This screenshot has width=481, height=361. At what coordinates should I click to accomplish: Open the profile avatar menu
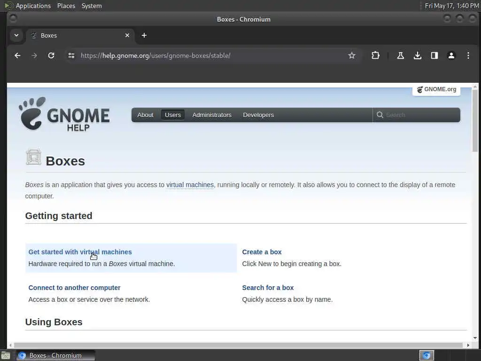pos(451,55)
